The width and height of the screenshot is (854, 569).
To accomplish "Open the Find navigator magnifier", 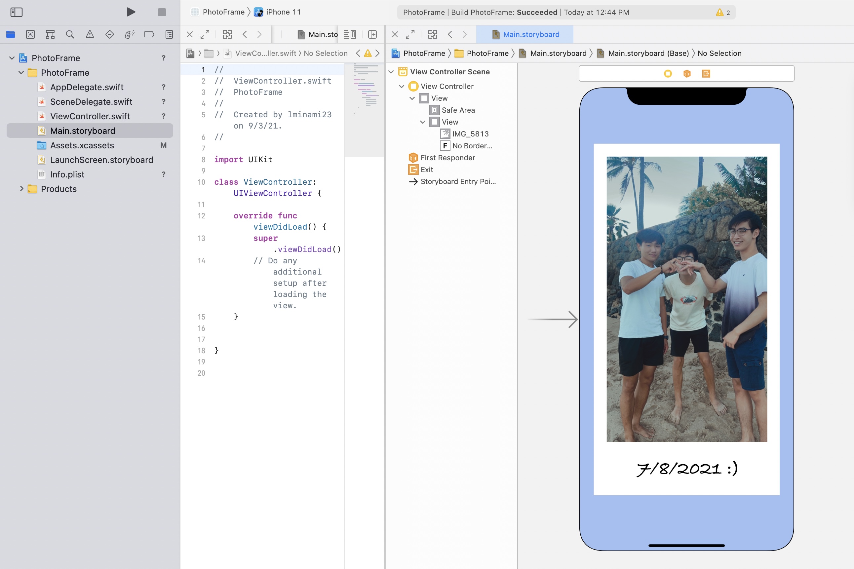I will point(70,34).
